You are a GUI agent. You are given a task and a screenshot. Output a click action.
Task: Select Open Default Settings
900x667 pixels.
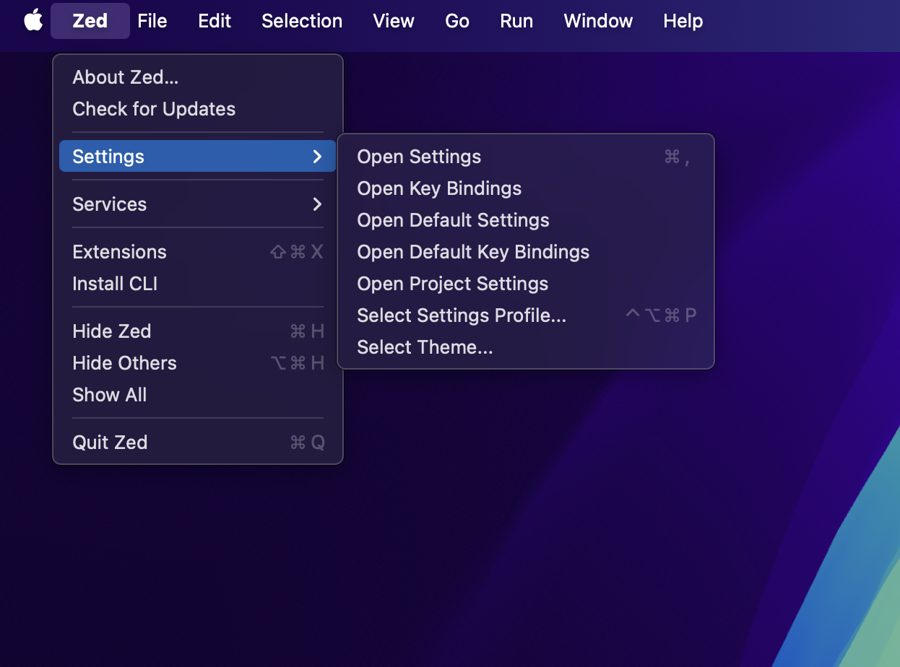coord(453,220)
